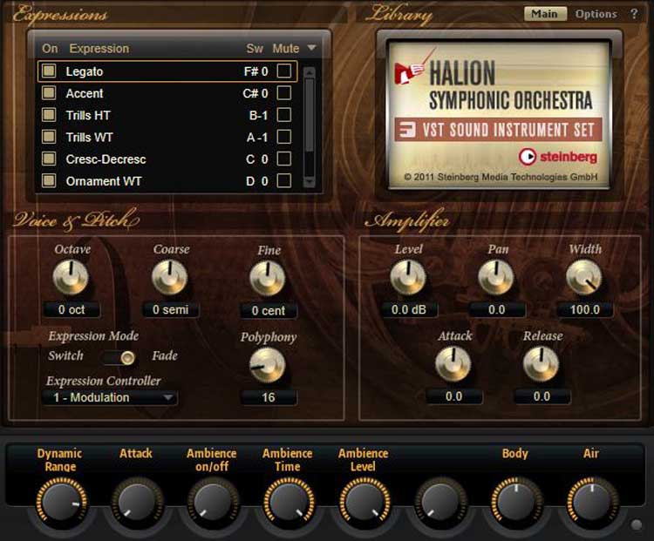This screenshot has width=654, height=541.
Task: Enable the Trills WT On checkbox
Action: pos(49,137)
